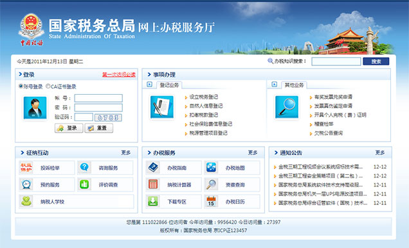Click the magnifier icon for 资费查询
Viewport: 409px width, 248px height.
211,185
